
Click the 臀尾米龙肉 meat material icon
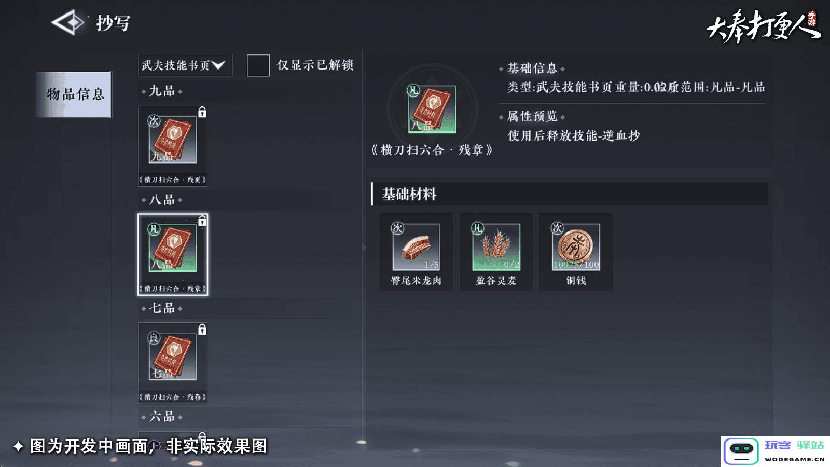pos(416,247)
